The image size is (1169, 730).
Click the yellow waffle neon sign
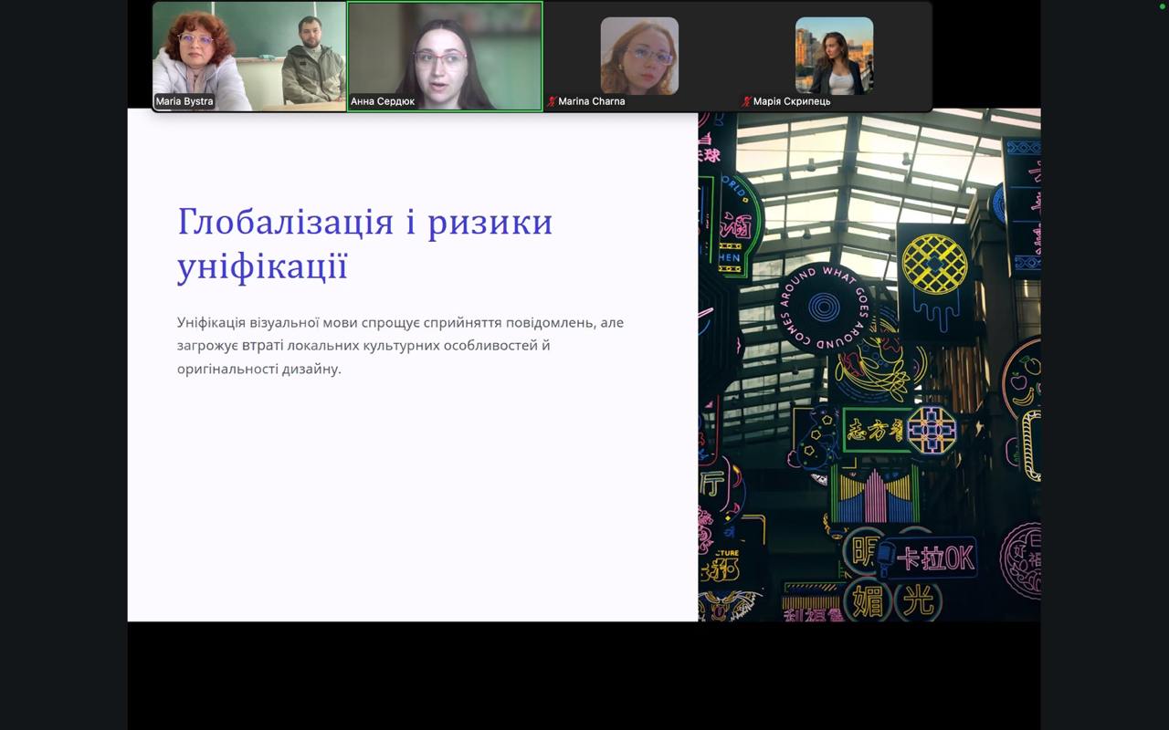coord(933,265)
